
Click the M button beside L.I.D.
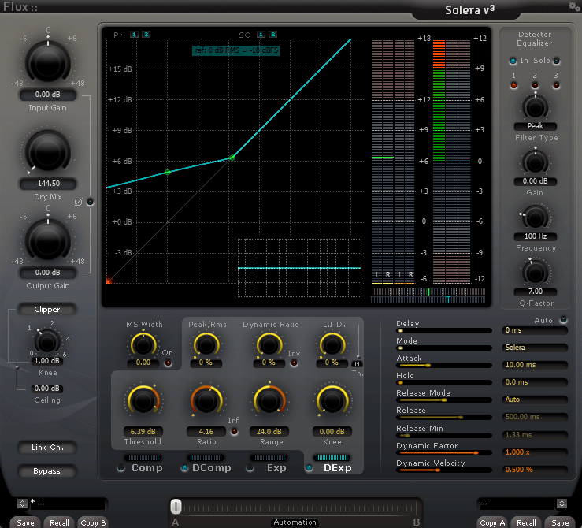(357, 363)
